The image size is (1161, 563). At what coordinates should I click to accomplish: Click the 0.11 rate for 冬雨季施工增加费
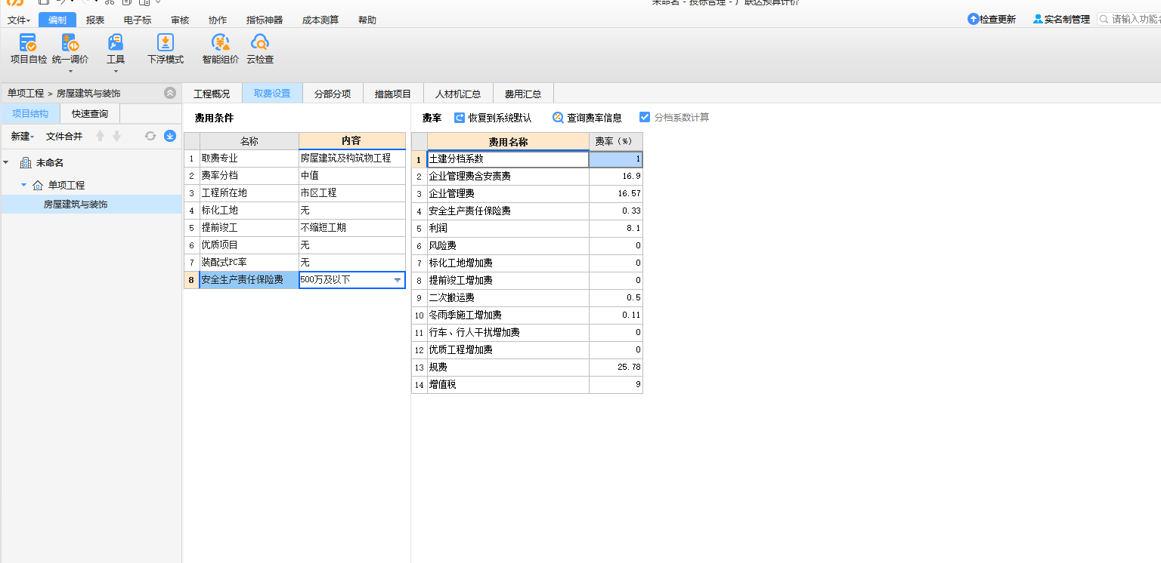pyautogui.click(x=616, y=315)
